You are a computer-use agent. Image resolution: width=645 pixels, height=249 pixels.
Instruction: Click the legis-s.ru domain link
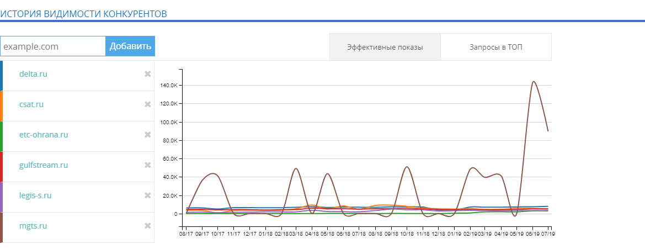coord(35,195)
